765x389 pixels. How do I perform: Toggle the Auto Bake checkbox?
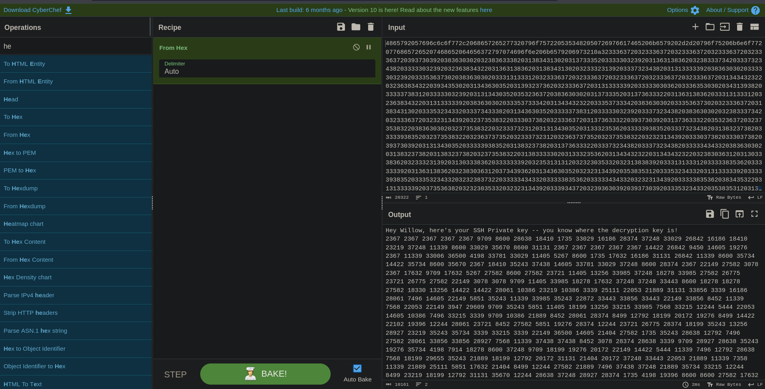[357, 368]
